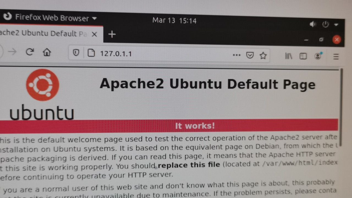Open a new tab with plus button
The width and height of the screenshot is (352, 198).
click(x=112, y=34)
